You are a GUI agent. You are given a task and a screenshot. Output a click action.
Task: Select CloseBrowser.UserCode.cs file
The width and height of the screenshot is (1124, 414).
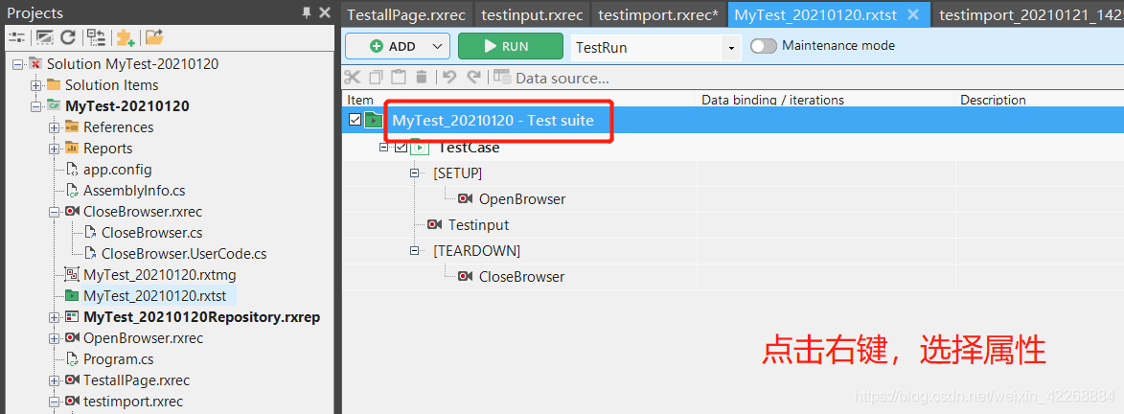click(184, 254)
